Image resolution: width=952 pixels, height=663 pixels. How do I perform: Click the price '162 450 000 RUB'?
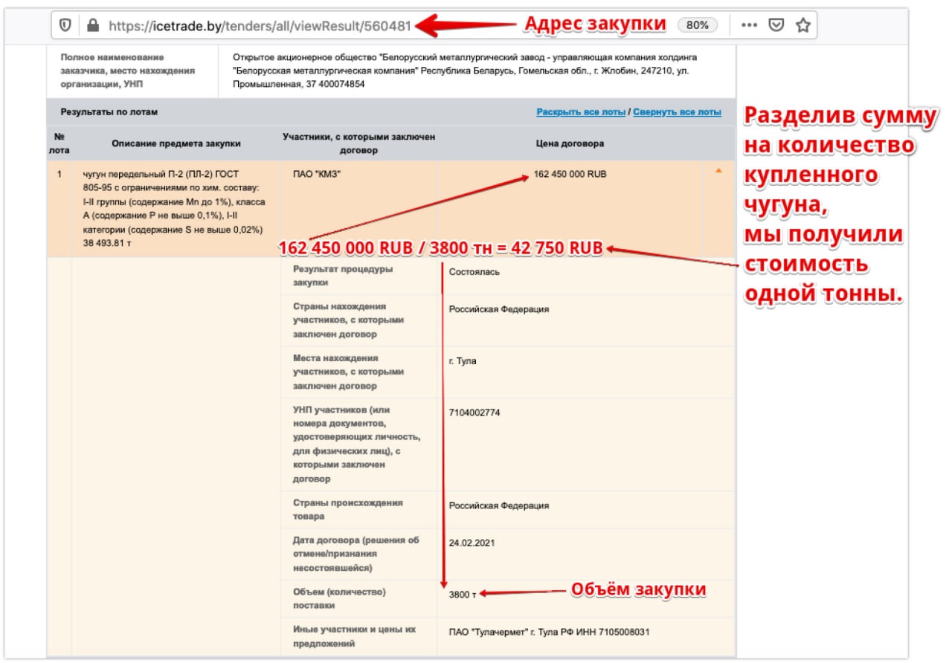(570, 175)
